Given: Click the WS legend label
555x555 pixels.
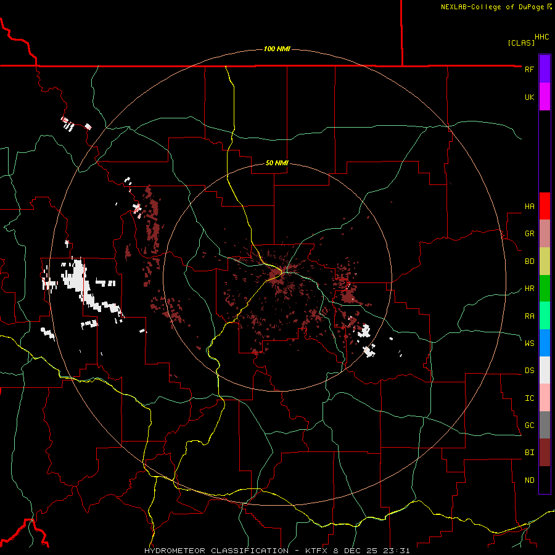Looking at the screenshot, I should pyautogui.click(x=529, y=343).
